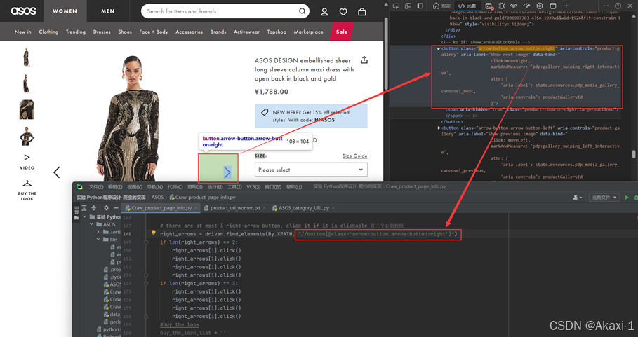The height and width of the screenshot is (337, 638).
Task: Expand the .setti folder in project tree
Action: [x=98, y=232]
